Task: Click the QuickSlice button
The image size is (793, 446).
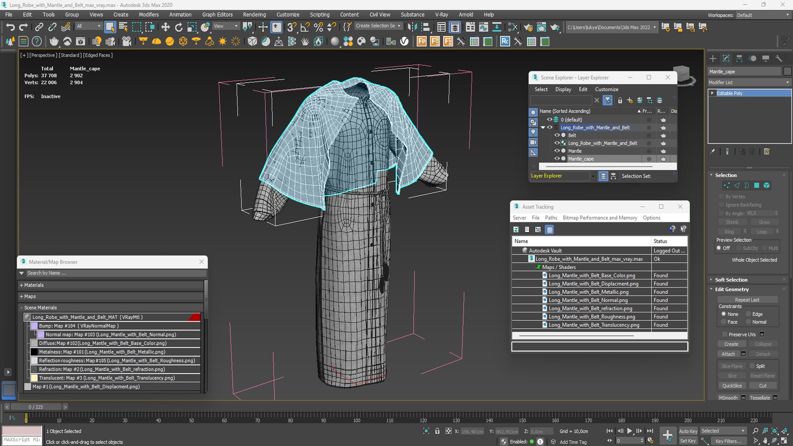Action: pos(732,386)
